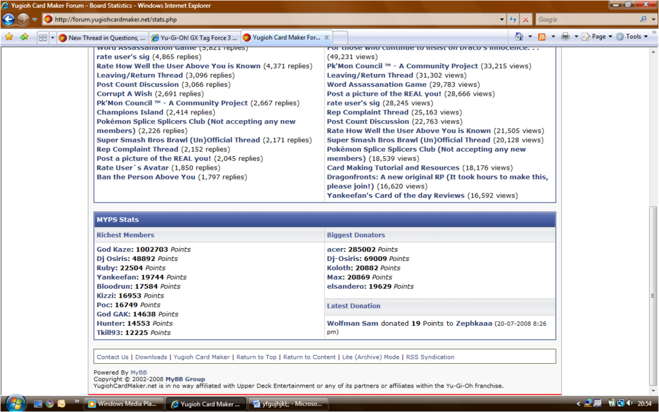Click the RSS feeds icon in toolbar
Viewport: 659px width, 412px height.
(542, 37)
